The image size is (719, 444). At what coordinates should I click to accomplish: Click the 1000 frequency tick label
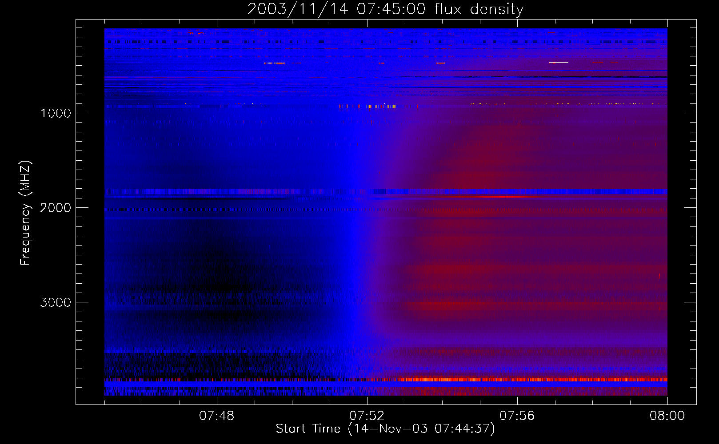pos(56,113)
